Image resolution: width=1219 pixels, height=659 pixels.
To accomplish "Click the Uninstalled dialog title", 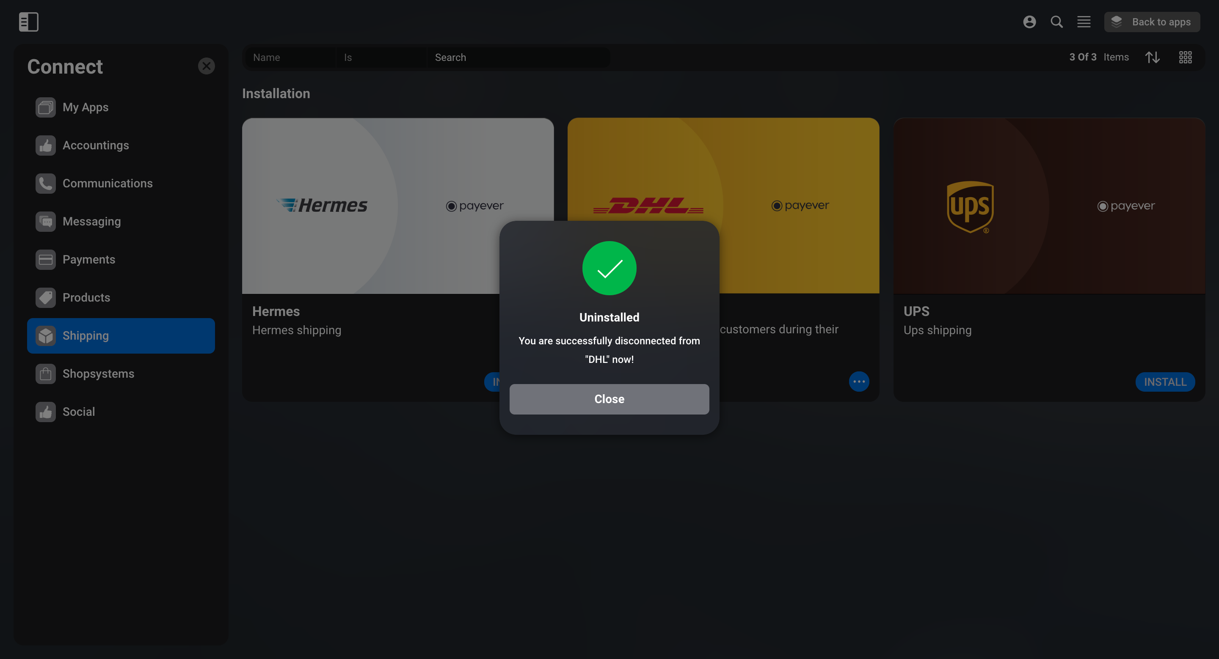I will (609, 317).
